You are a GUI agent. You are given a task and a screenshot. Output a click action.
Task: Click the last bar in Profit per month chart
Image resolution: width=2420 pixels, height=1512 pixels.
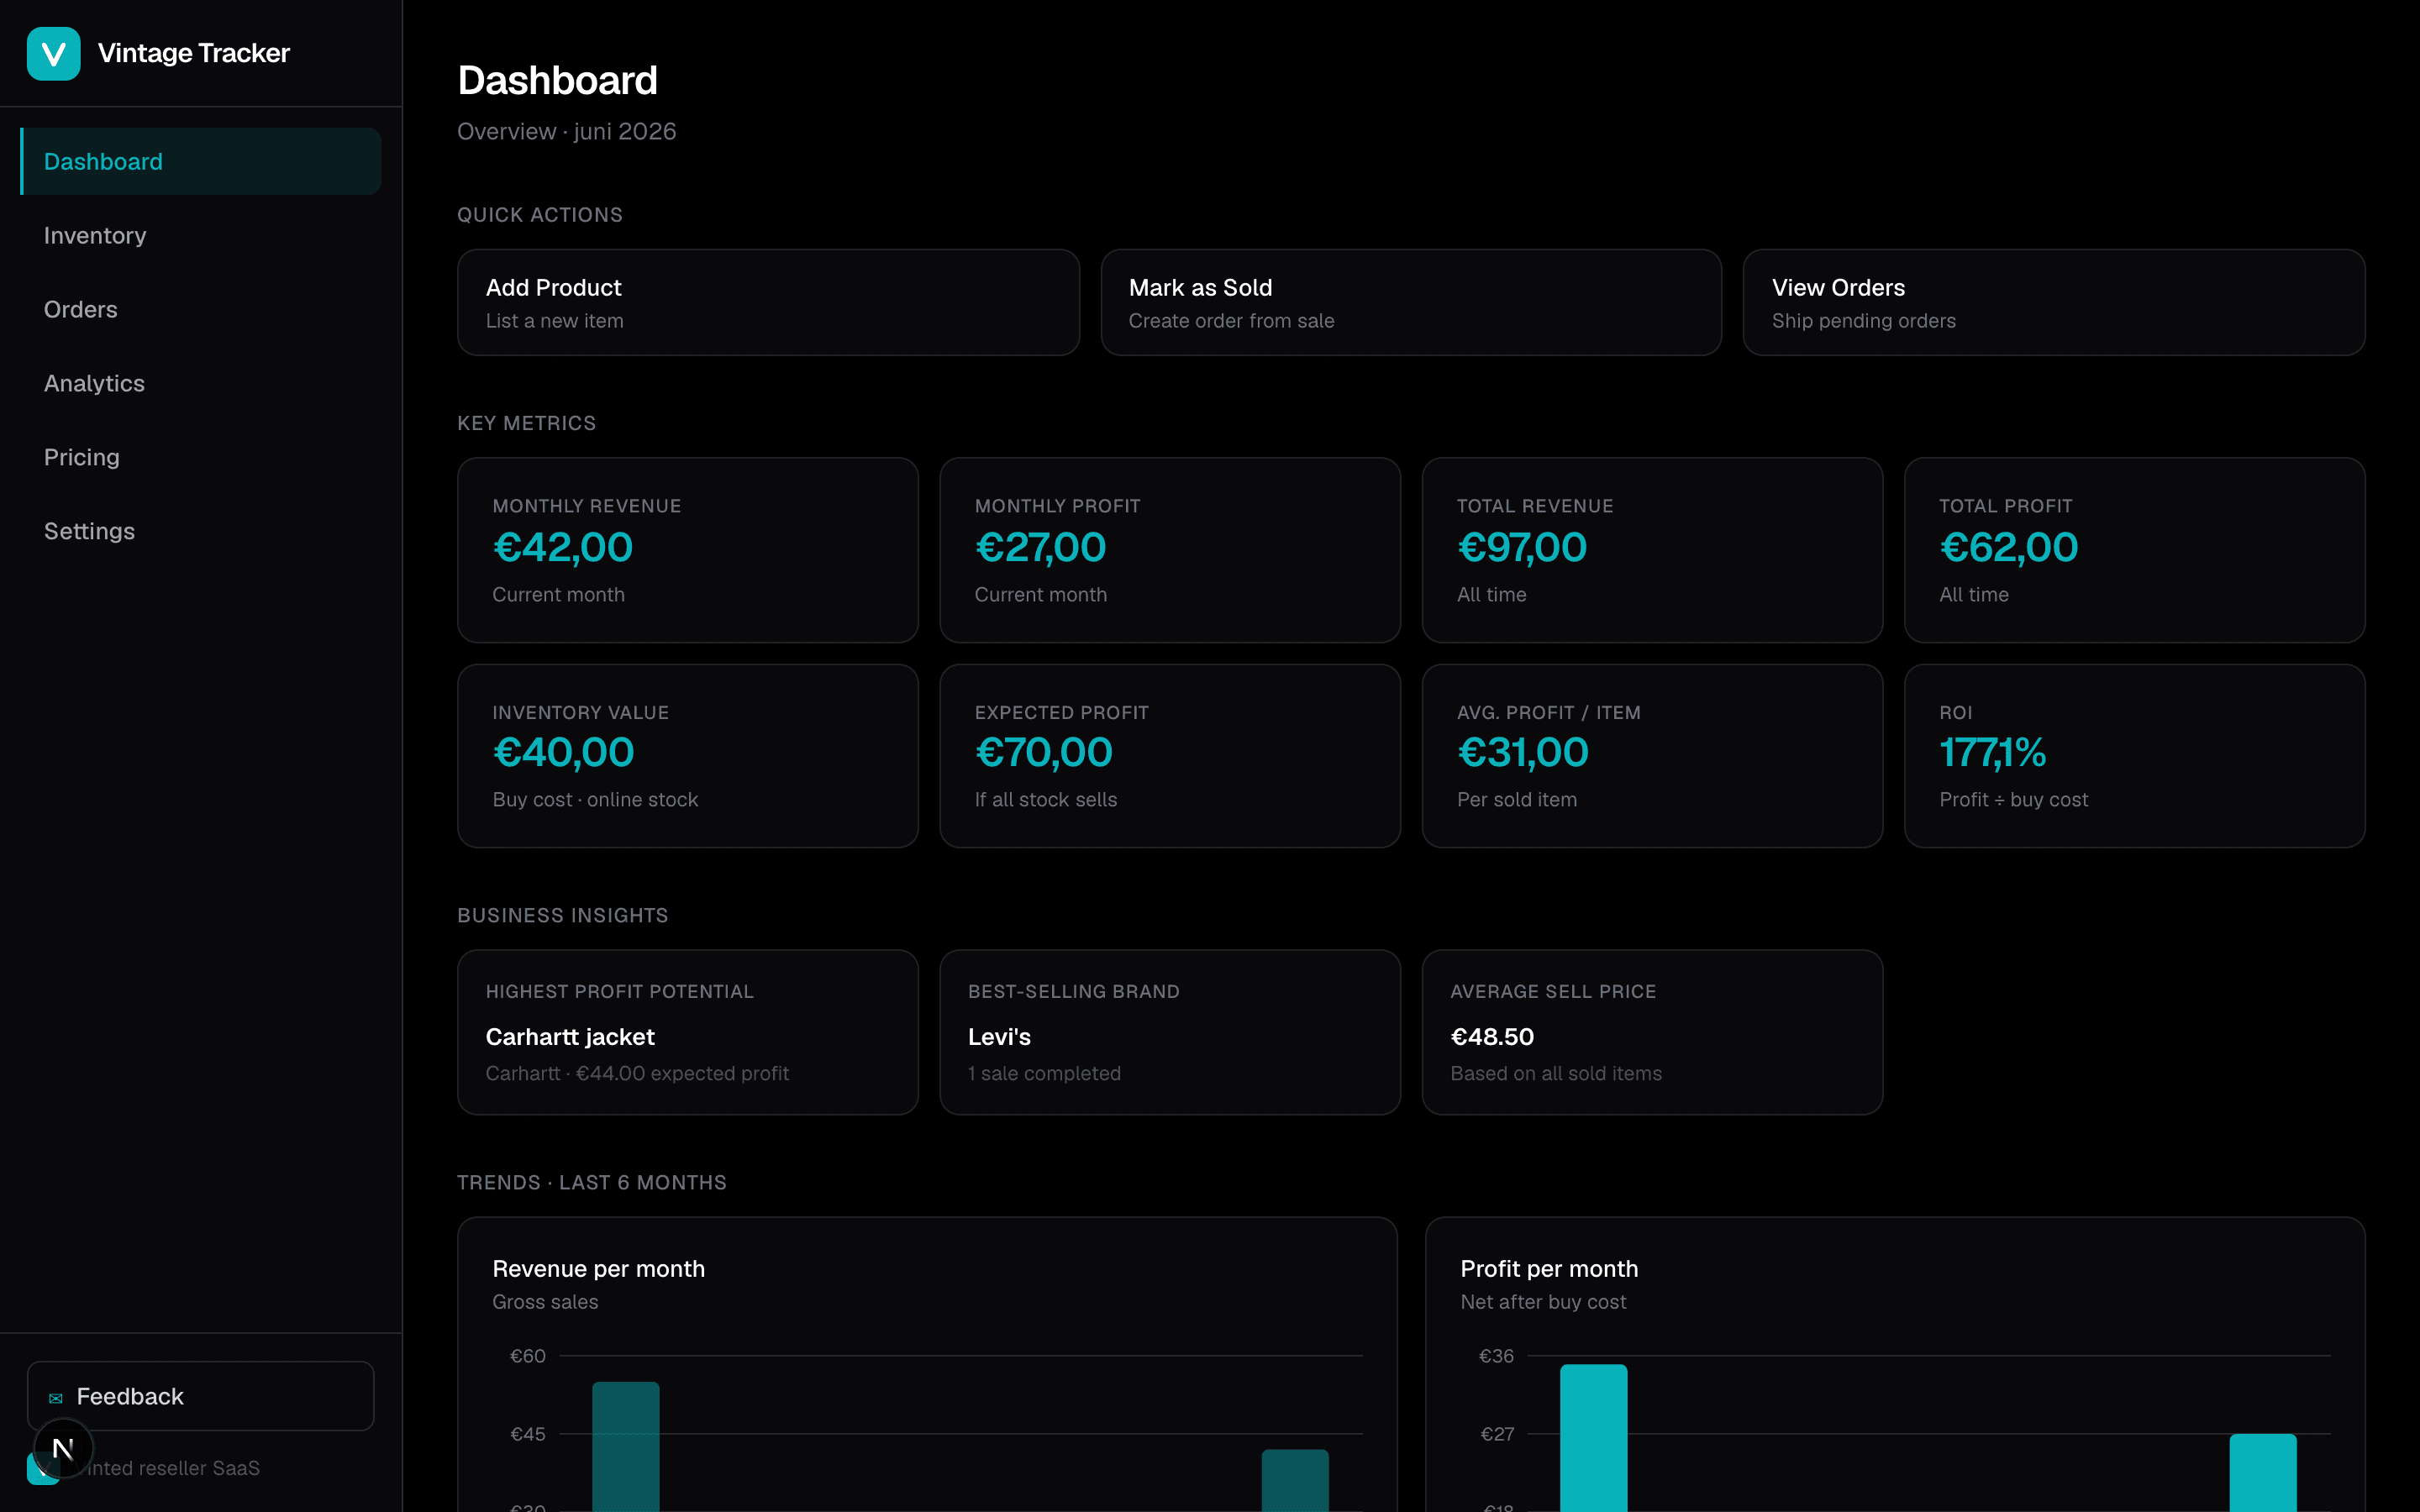click(2263, 1472)
